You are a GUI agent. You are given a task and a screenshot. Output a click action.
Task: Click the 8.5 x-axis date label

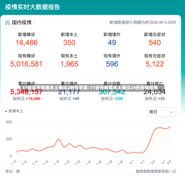click(x=153, y=162)
